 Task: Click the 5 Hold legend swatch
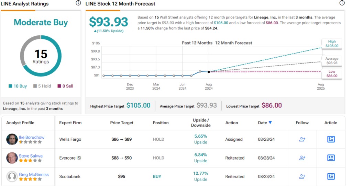coord(35,86)
